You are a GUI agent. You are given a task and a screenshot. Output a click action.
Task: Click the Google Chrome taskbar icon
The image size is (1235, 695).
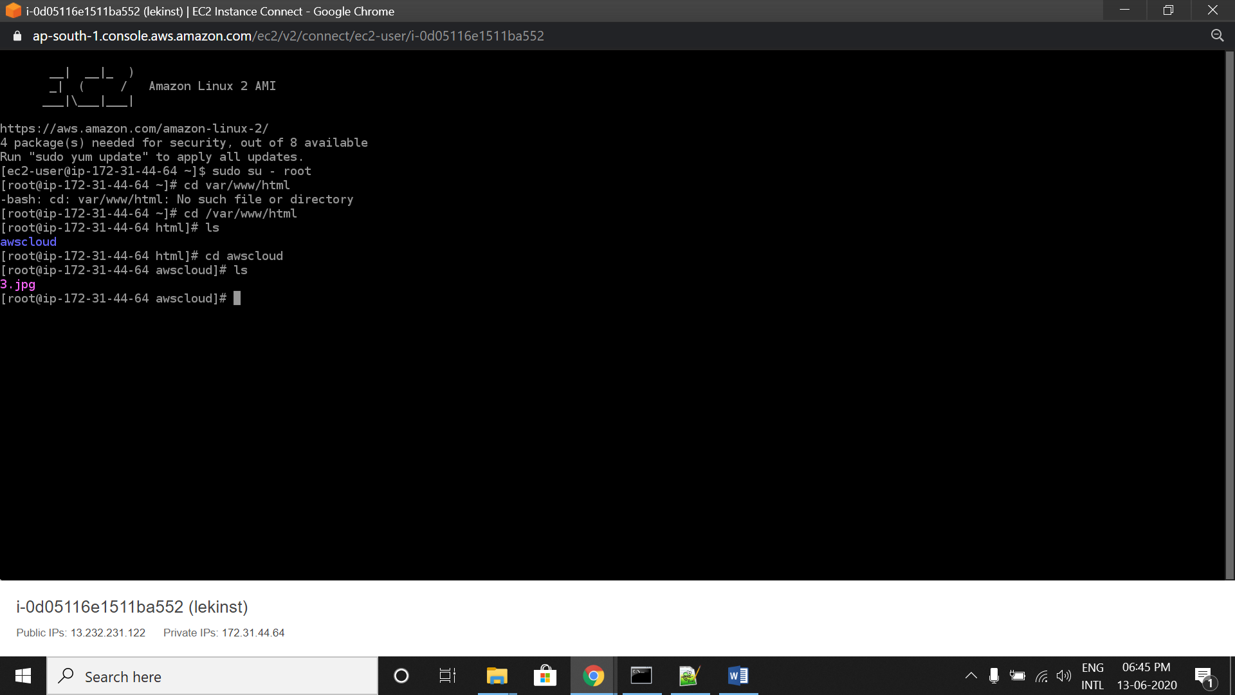[593, 676]
